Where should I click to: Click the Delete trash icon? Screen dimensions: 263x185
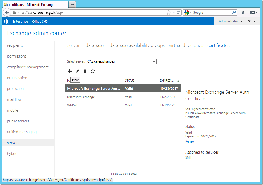(x=85, y=72)
